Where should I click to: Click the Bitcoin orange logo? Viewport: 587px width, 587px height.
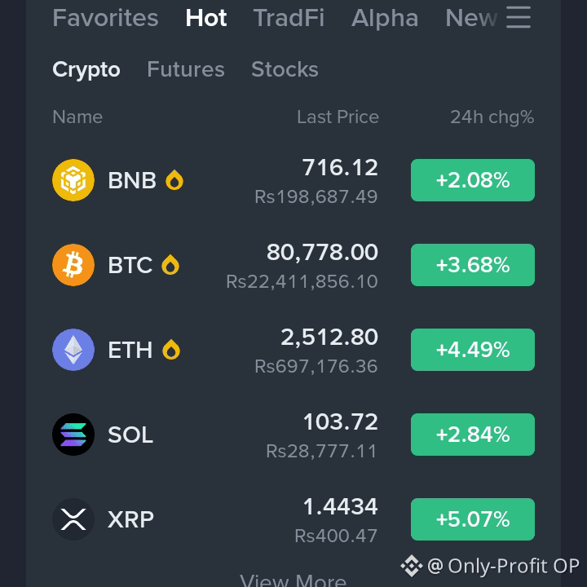pyautogui.click(x=73, y=265)
